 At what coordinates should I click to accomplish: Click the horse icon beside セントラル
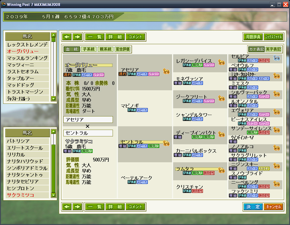click(166, 143)
